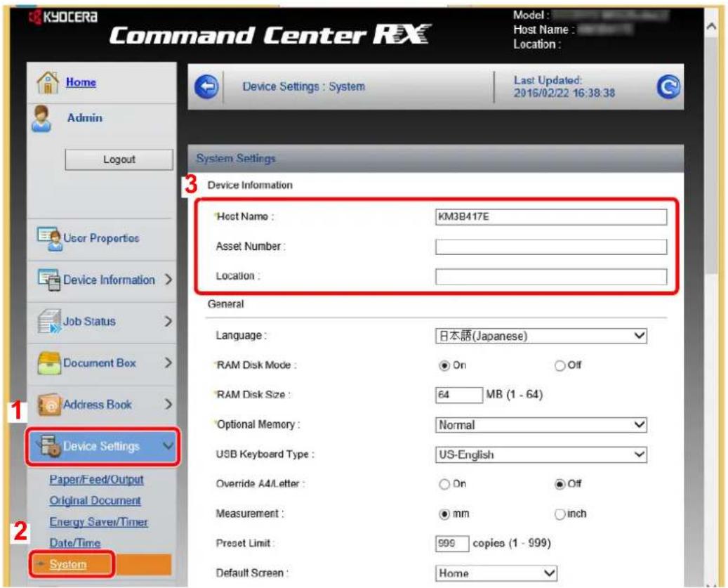Screen dimensions: 728x588
Task: Click the System Settings header text
Action: 236,158
